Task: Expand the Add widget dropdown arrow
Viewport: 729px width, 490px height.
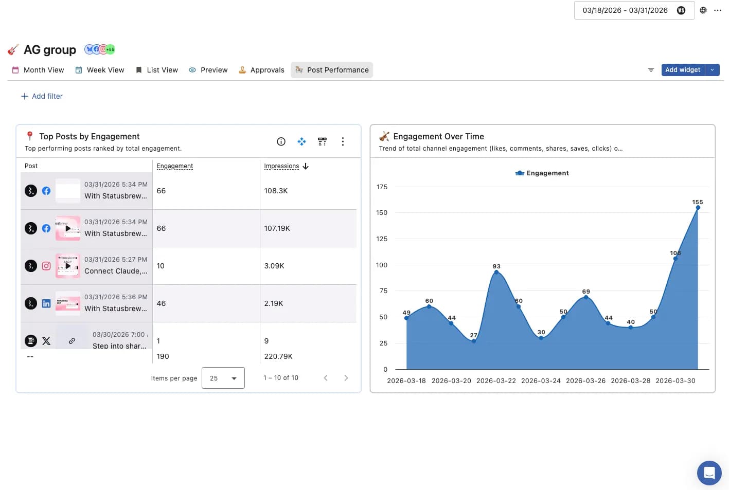Action: (713, 70)
